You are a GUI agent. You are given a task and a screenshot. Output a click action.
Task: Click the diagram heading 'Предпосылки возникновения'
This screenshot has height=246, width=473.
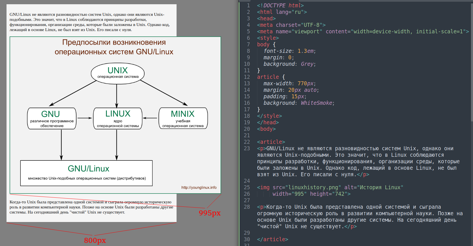pyautogui.click(x=114, y=42)
